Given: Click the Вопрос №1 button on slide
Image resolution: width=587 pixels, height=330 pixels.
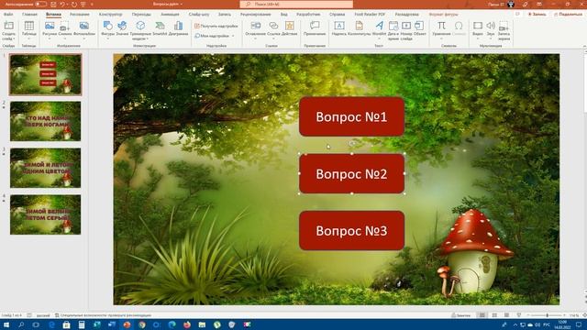Looking at the screenshot, I should [351, 116].
